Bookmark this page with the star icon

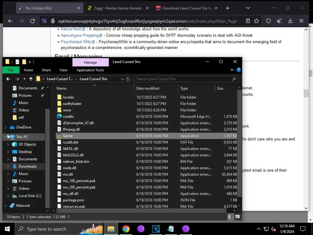pyautogui.click(x=256, y=21)
